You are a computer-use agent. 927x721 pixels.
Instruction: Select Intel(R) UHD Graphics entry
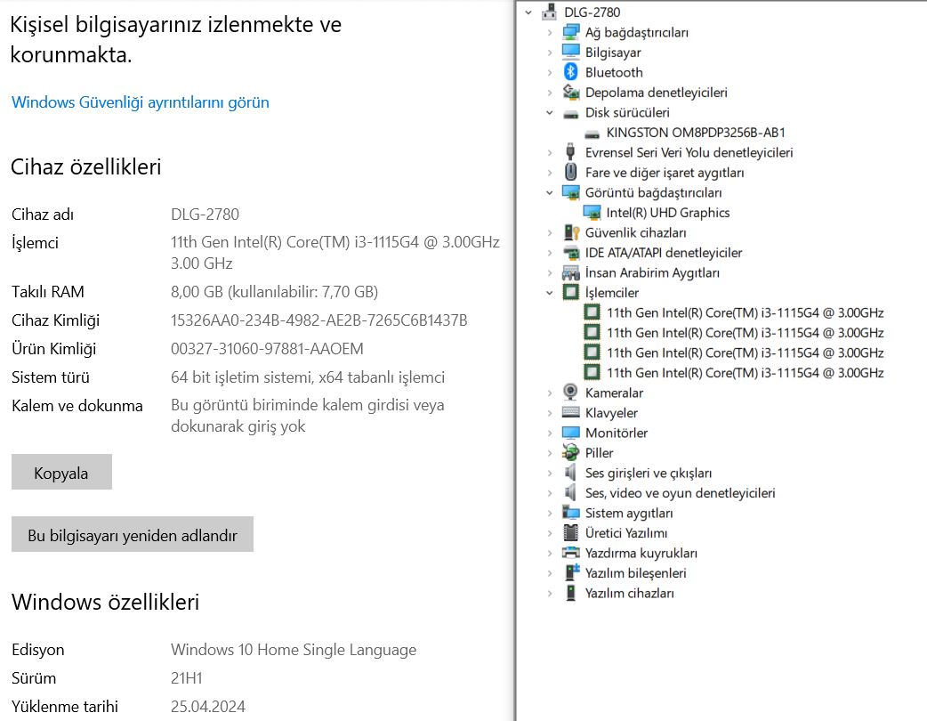click(x=667, y=213)
